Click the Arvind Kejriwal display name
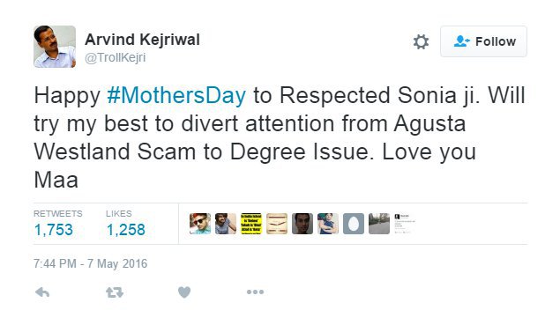The image size is (560, 325). coord(142,40)
